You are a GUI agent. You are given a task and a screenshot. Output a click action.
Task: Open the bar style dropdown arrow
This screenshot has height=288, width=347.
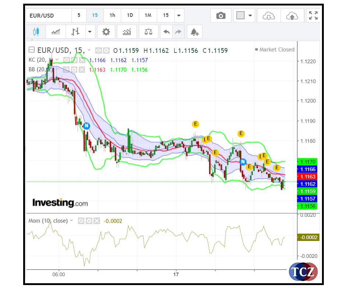click(90, 32)
